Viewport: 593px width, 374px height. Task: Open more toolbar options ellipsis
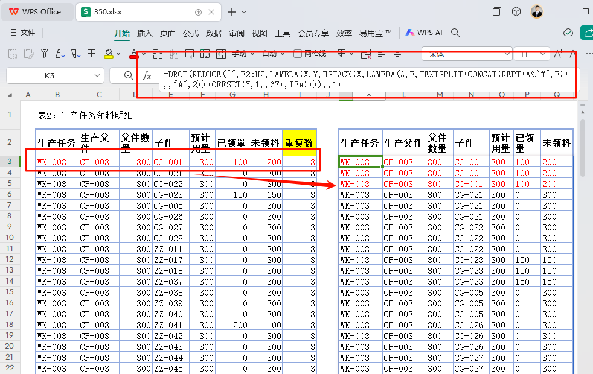coord(588,54)
